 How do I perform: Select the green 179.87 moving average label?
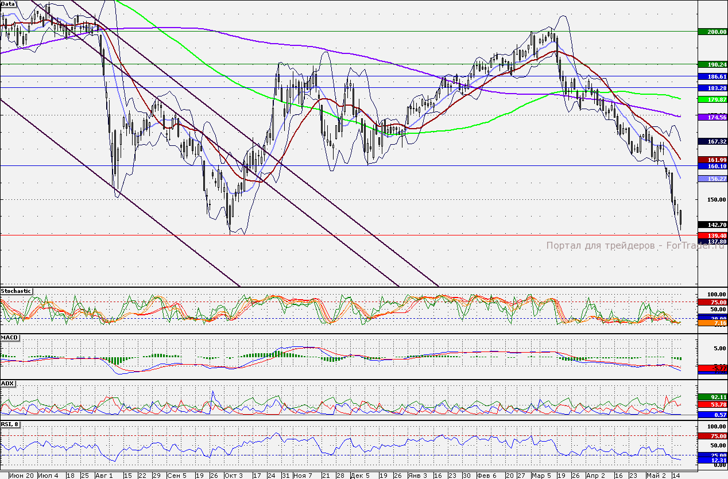(712, 99)
